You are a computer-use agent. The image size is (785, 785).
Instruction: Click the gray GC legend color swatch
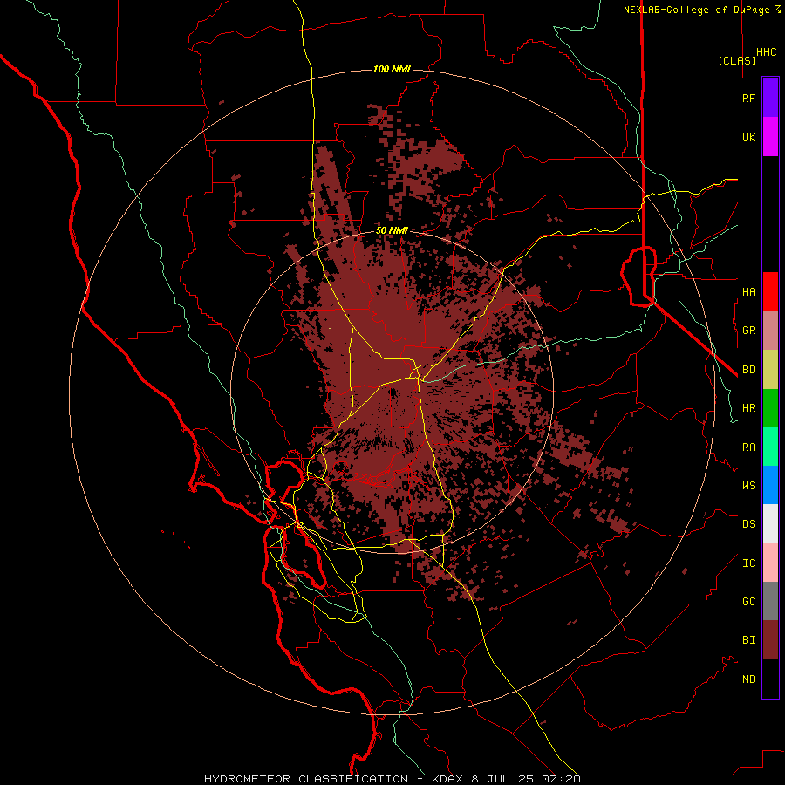click(x=770, y=601)
